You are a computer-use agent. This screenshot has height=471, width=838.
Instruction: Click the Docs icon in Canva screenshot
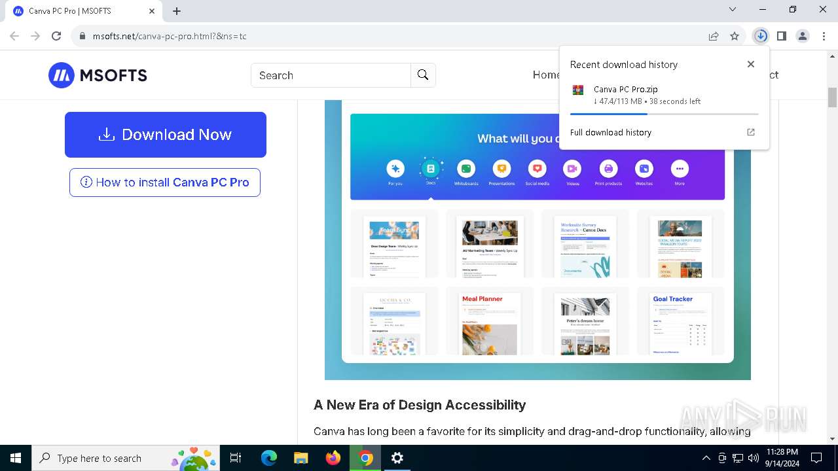pos(431,169)
